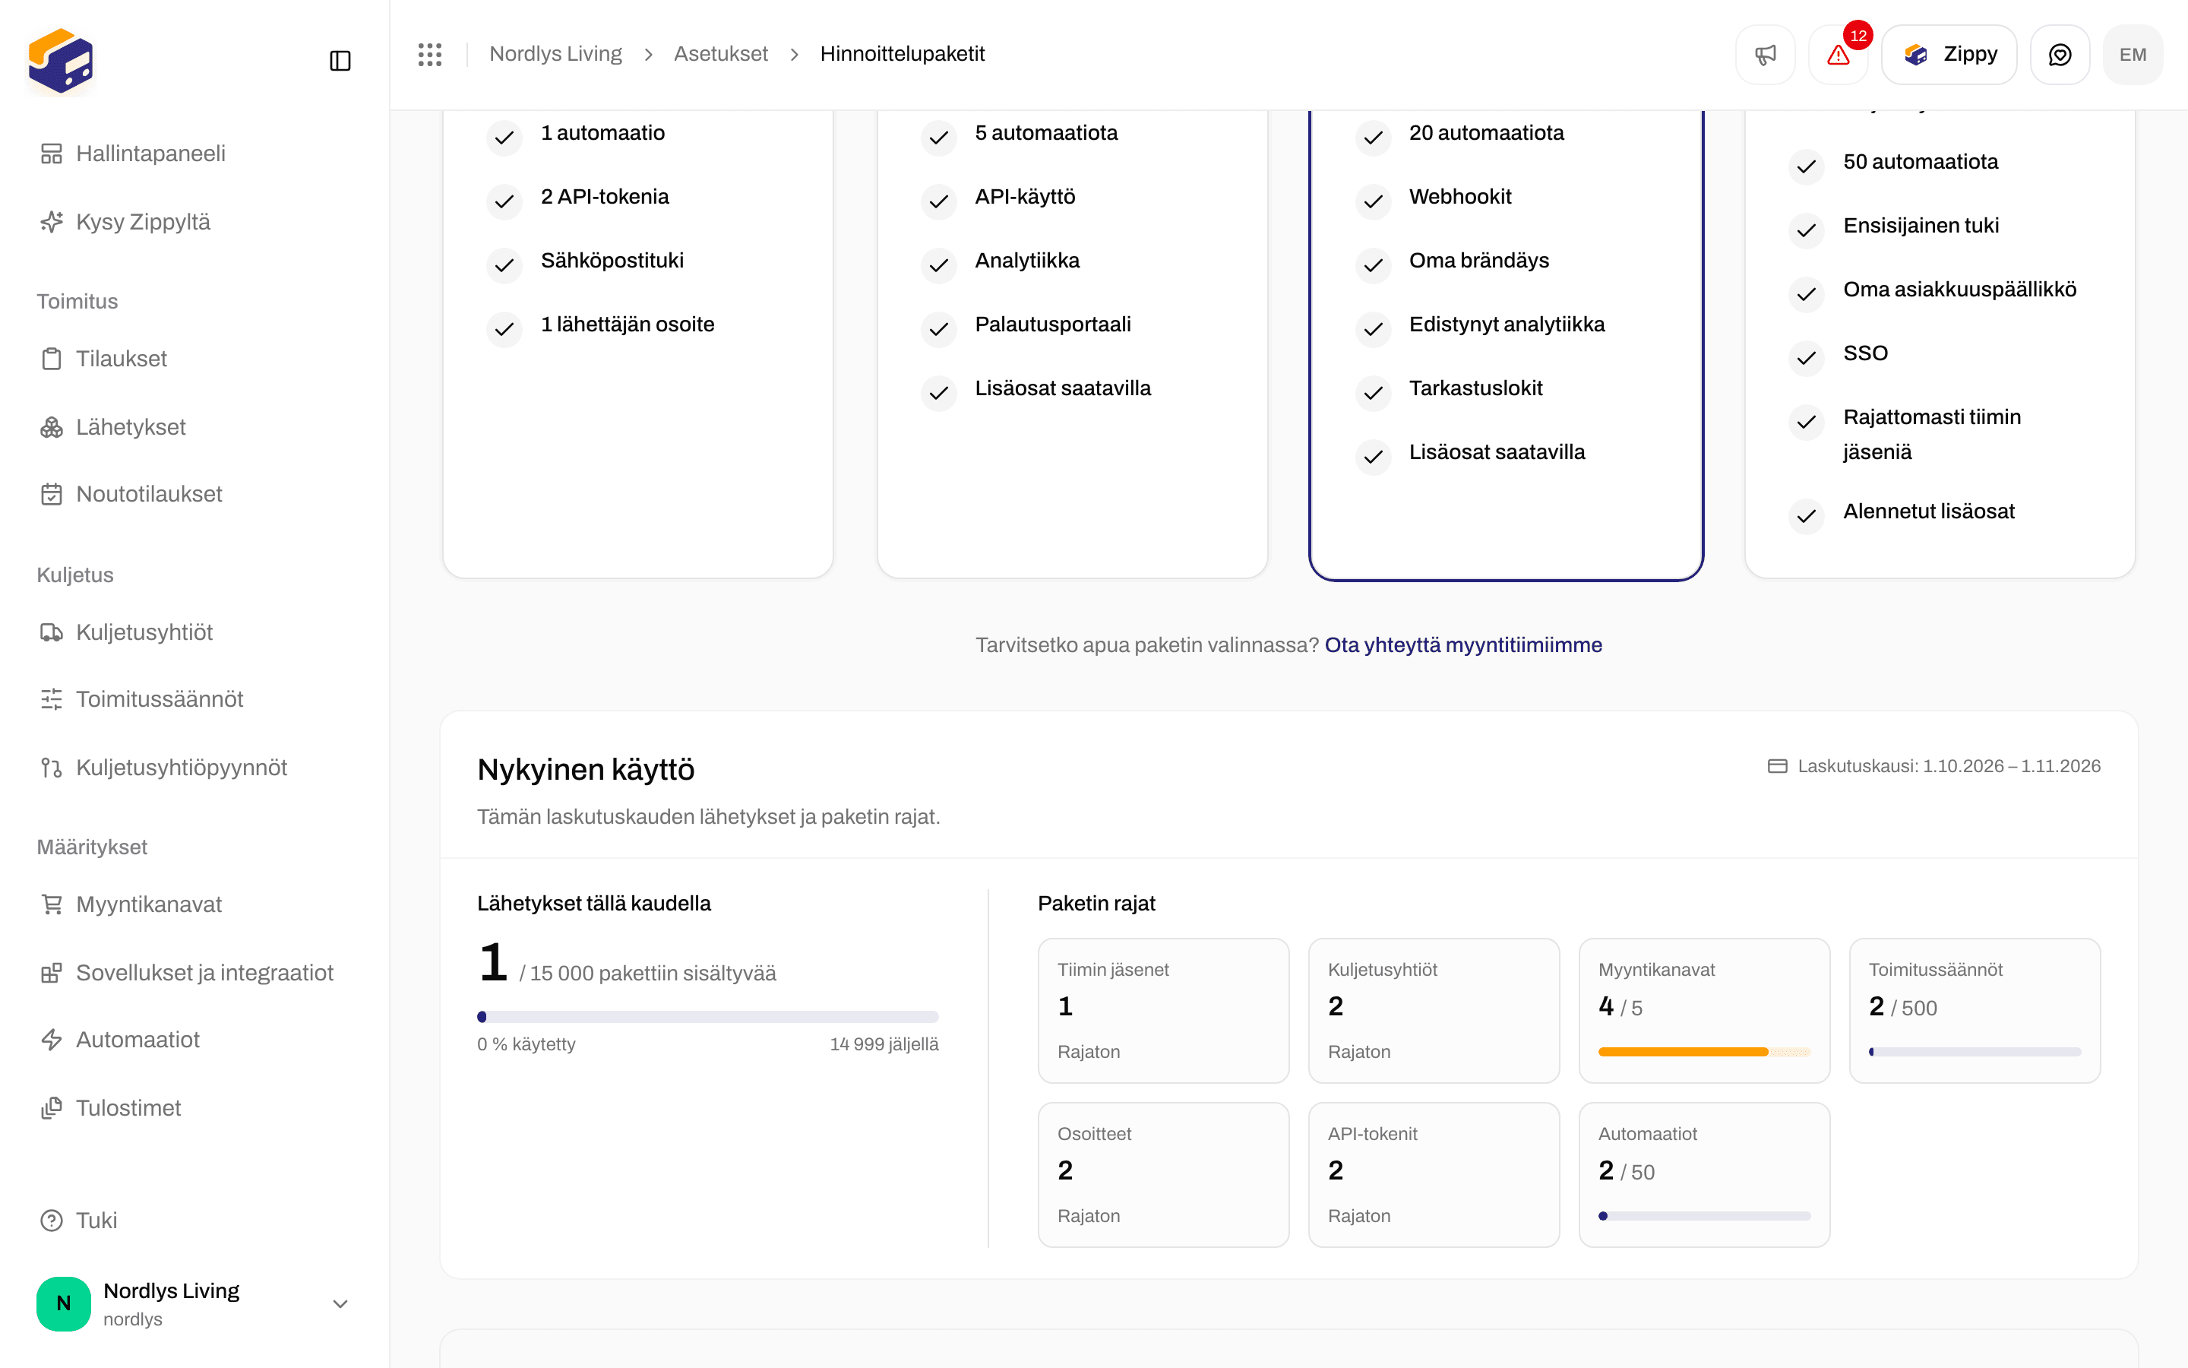The image size is (2188, 1368).
Task: Click 'Edistynyt analytiikka' feature text
Action: point(1507,325)
